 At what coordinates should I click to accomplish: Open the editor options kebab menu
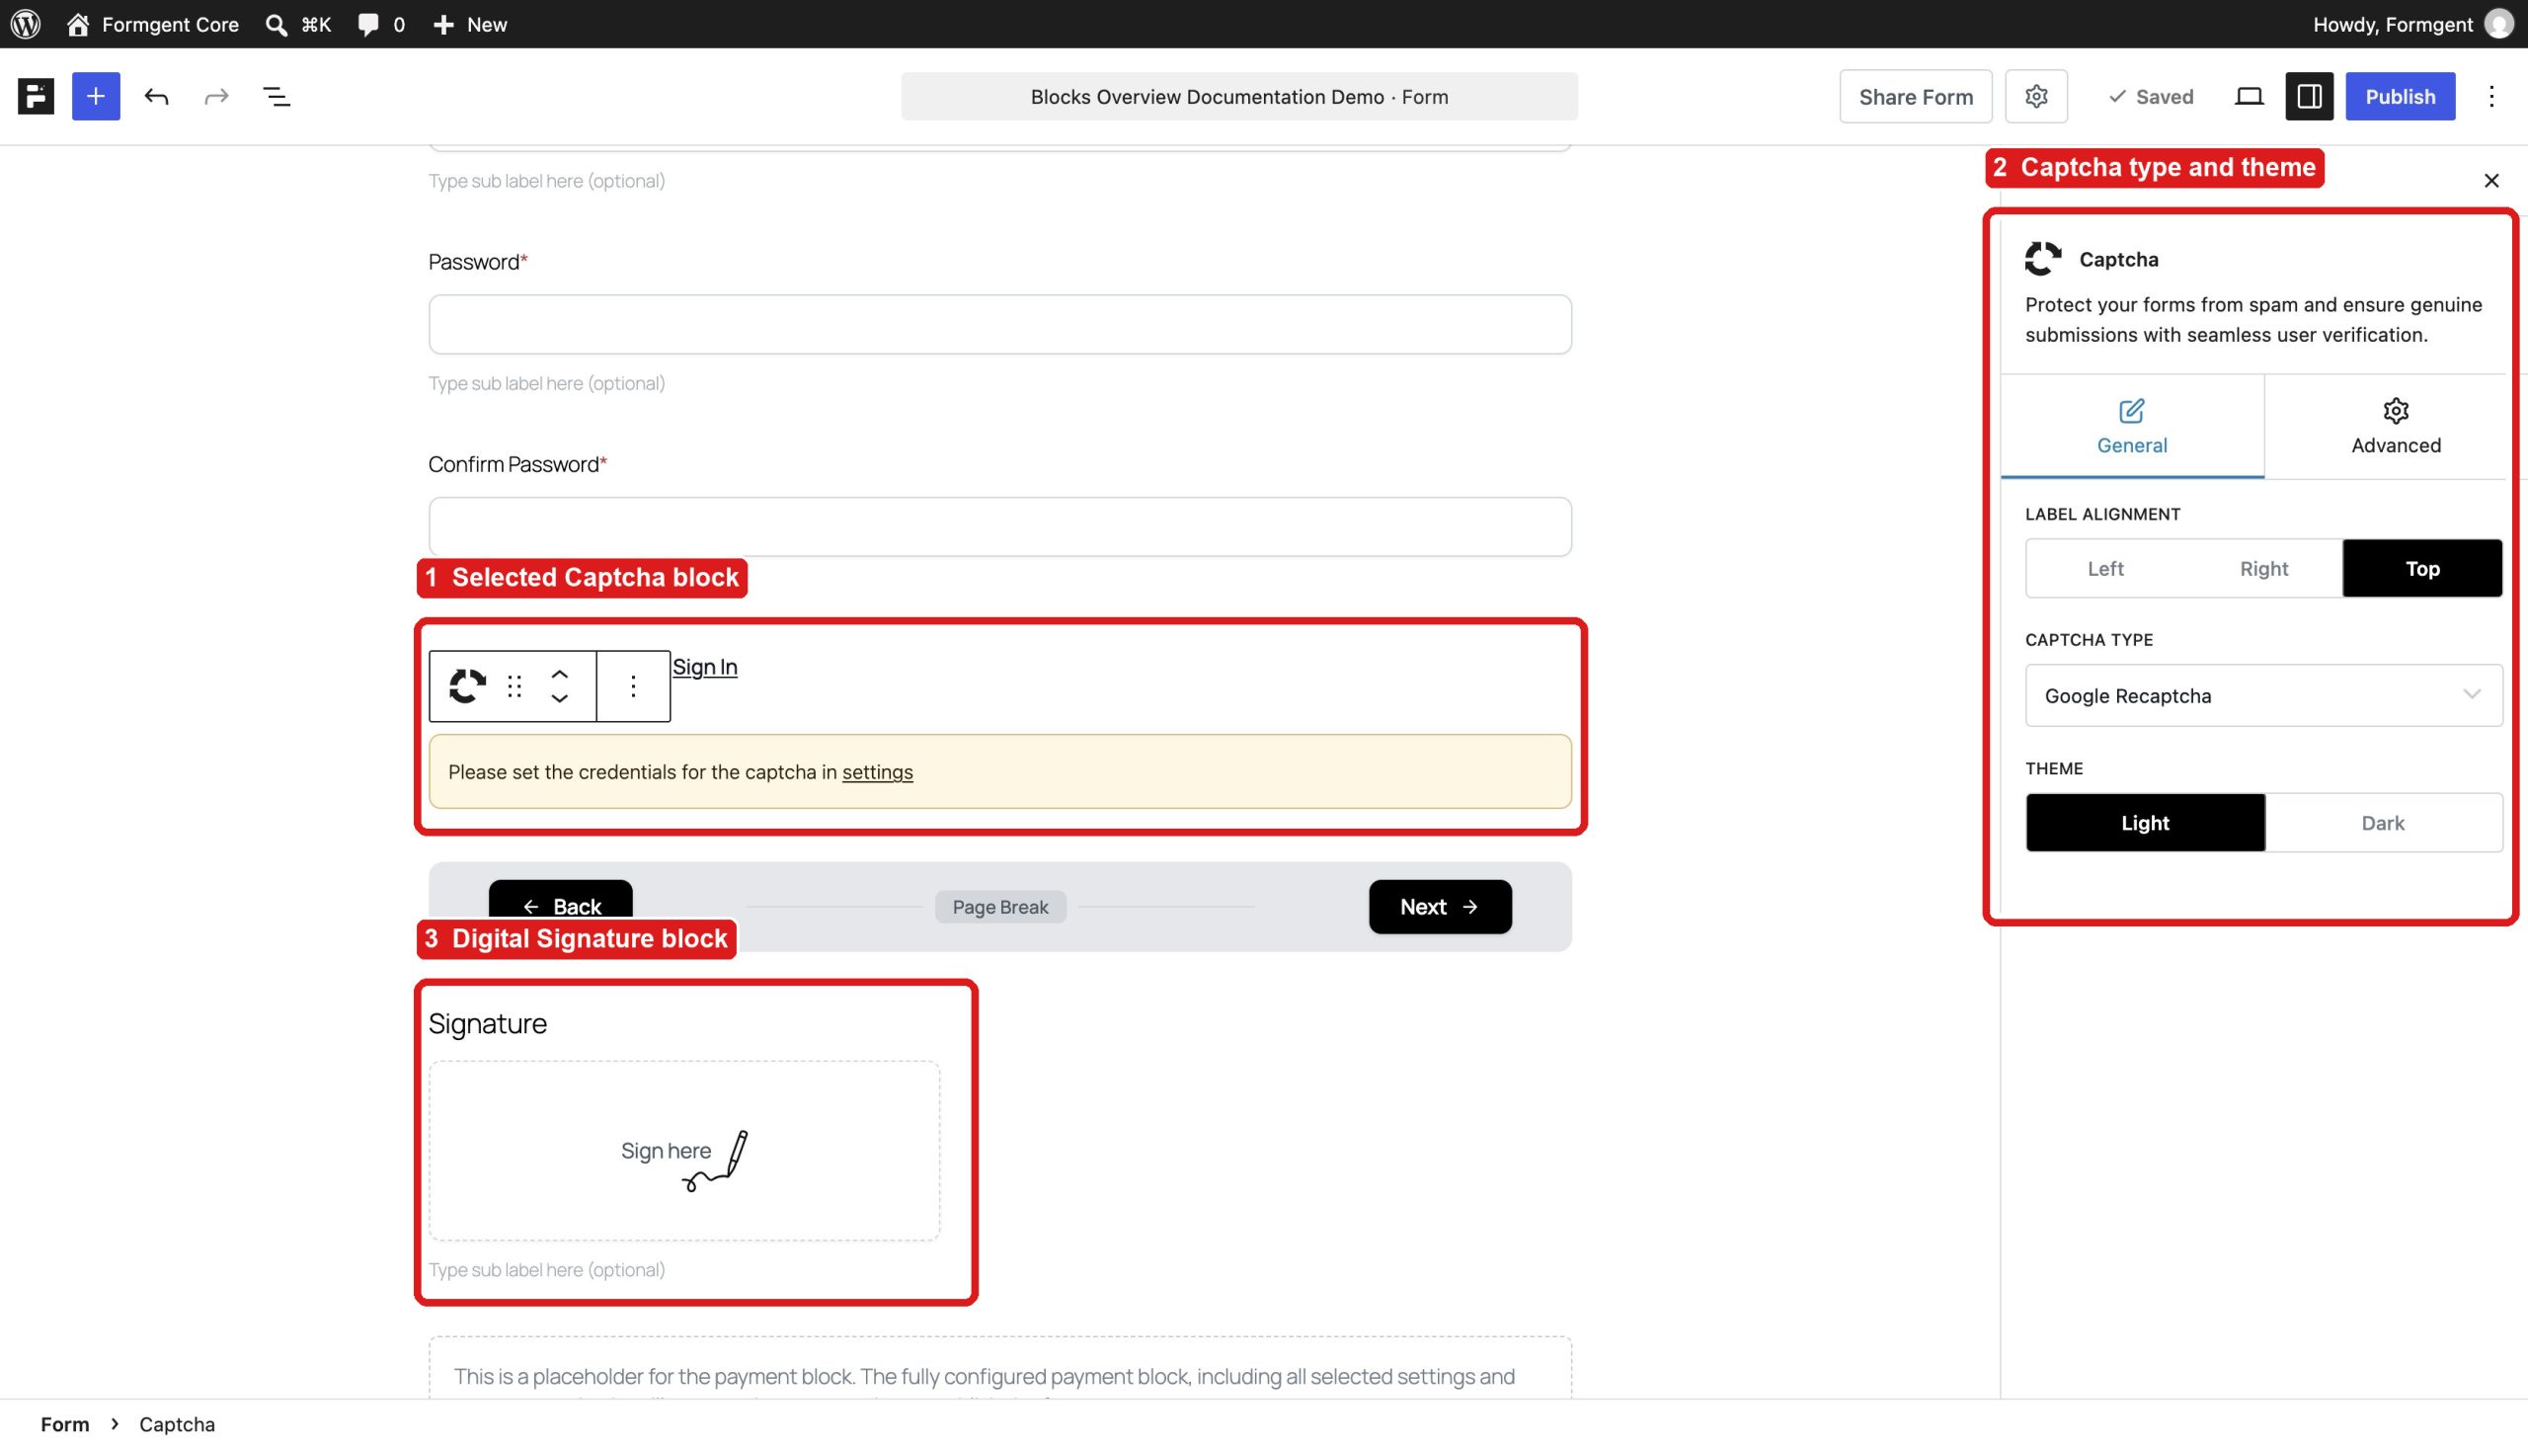tap(2491, 97)
